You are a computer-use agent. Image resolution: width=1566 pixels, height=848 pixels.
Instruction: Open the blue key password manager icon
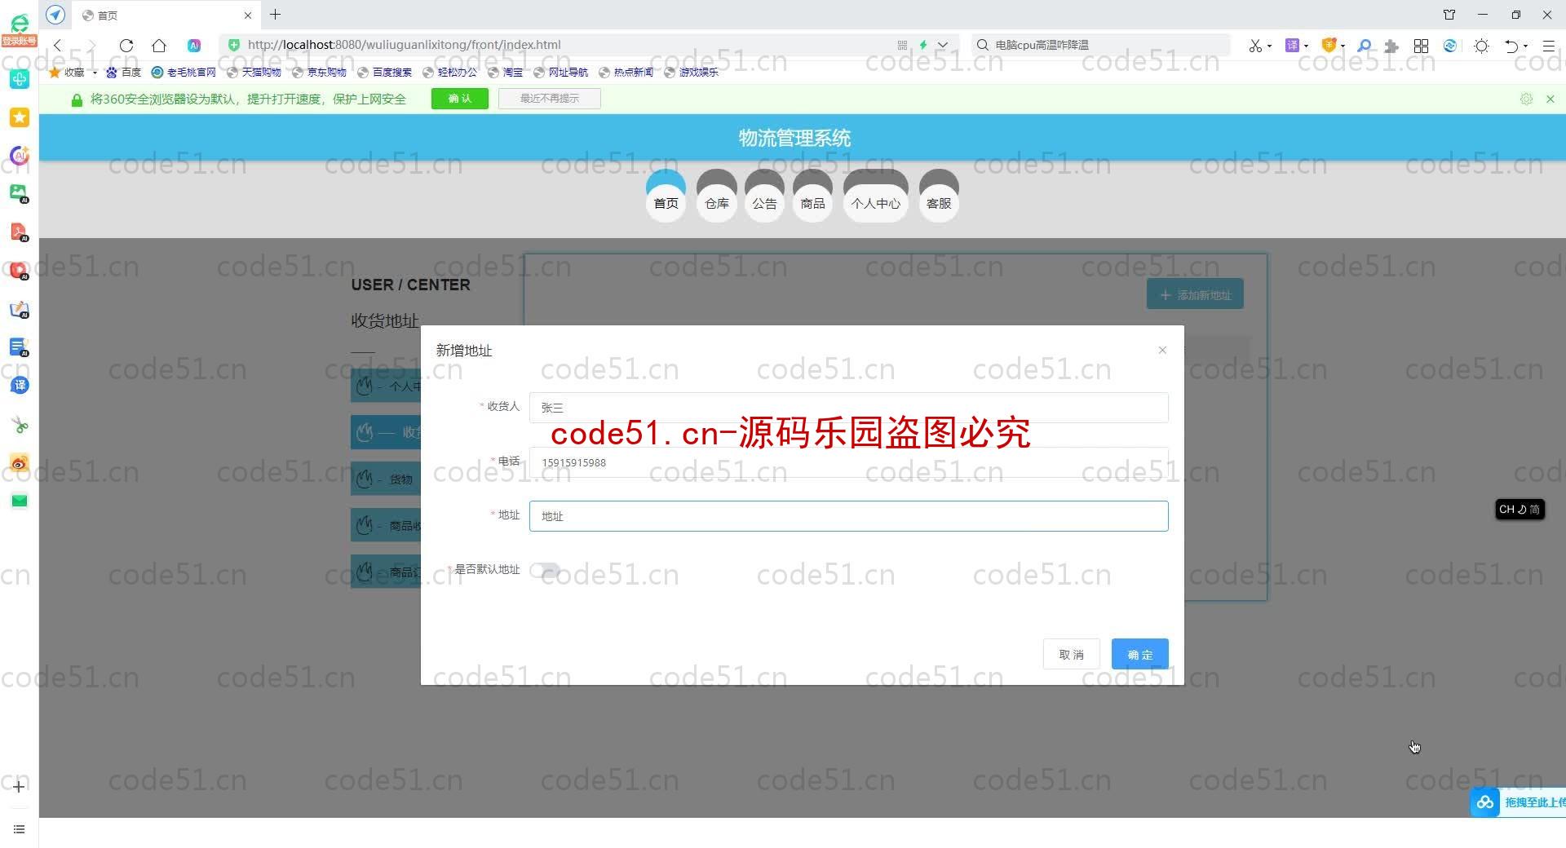pos(1364,46)
